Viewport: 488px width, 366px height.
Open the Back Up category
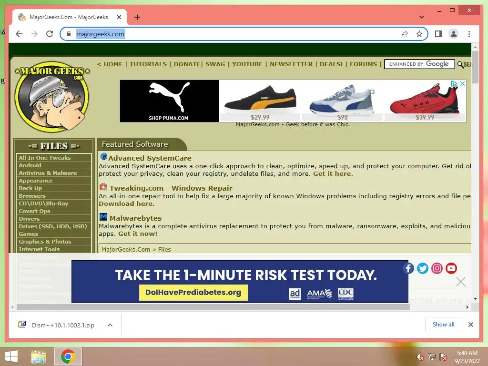click(30, 188)
